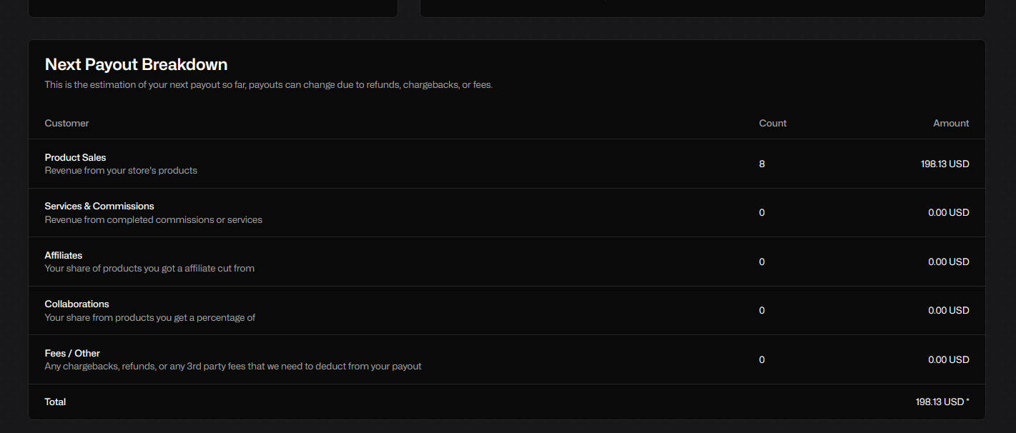This screenshot has width=1016, height=433.
Task: Click the Count column header
Action: 772,123
